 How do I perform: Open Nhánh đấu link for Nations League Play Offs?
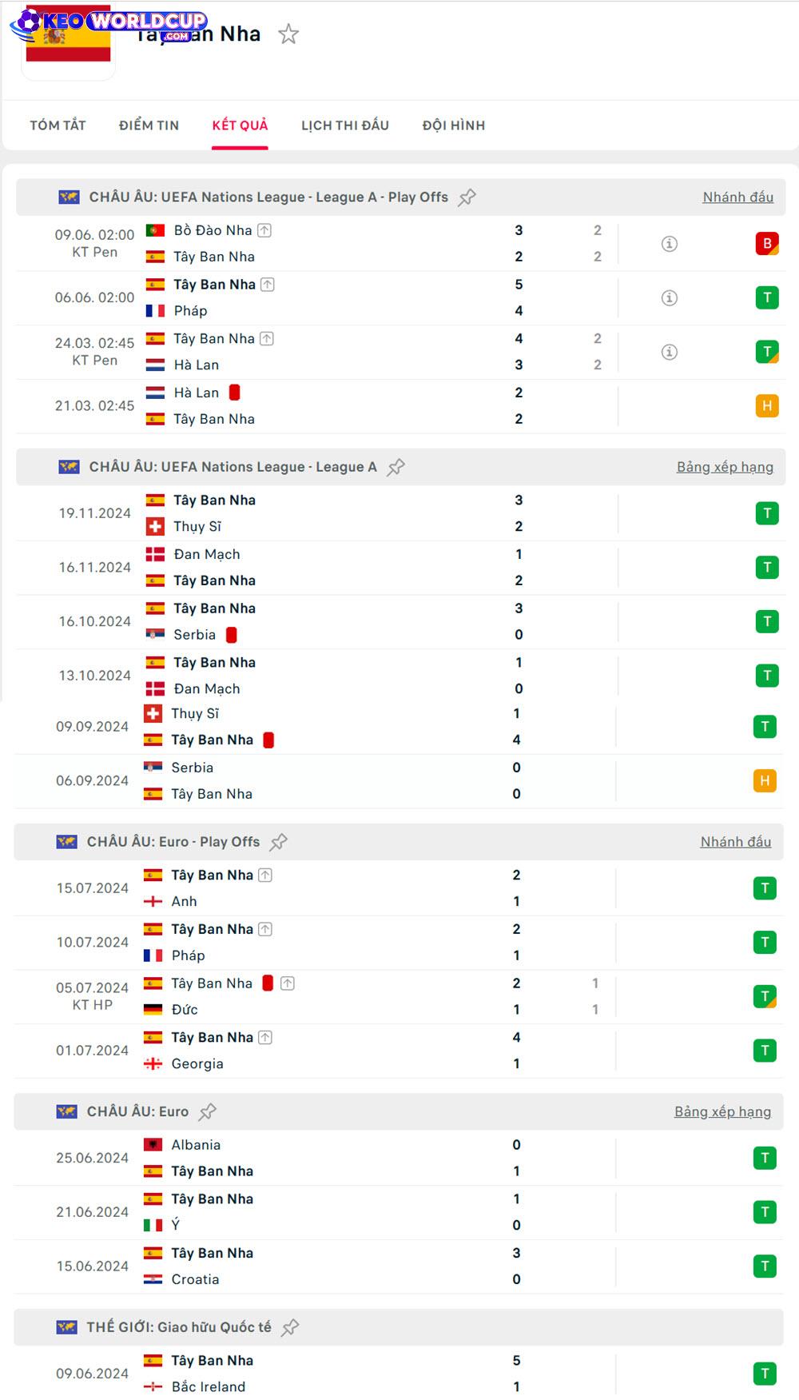pyautogui.click(x=737, y=197)
